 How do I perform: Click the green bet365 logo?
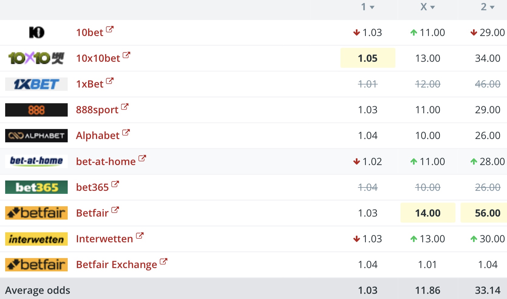point(36,187)
